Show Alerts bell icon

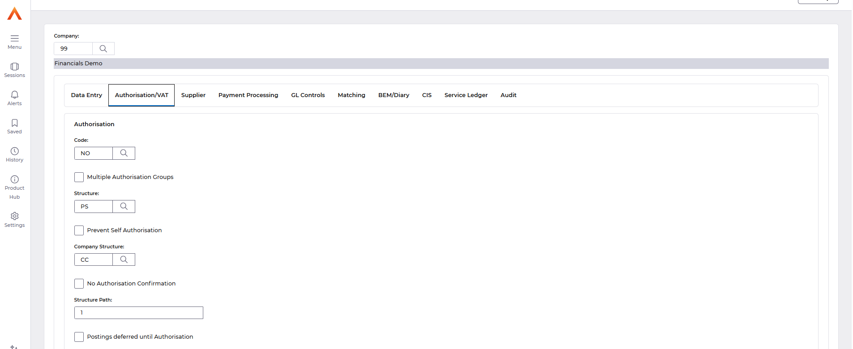(x=14, y=95)
